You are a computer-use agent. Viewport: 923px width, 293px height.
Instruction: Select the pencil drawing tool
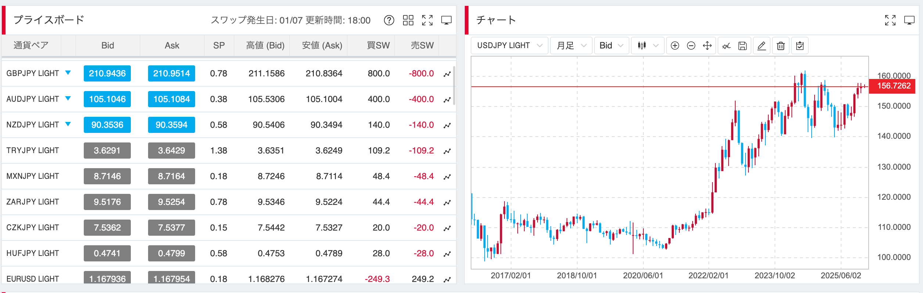pos(761,46)
